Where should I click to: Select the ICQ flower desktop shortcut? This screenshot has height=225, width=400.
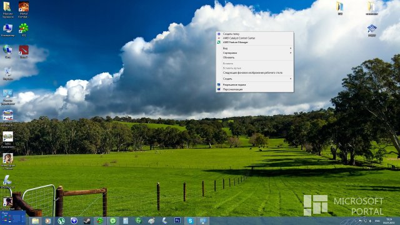pos(24,30)
